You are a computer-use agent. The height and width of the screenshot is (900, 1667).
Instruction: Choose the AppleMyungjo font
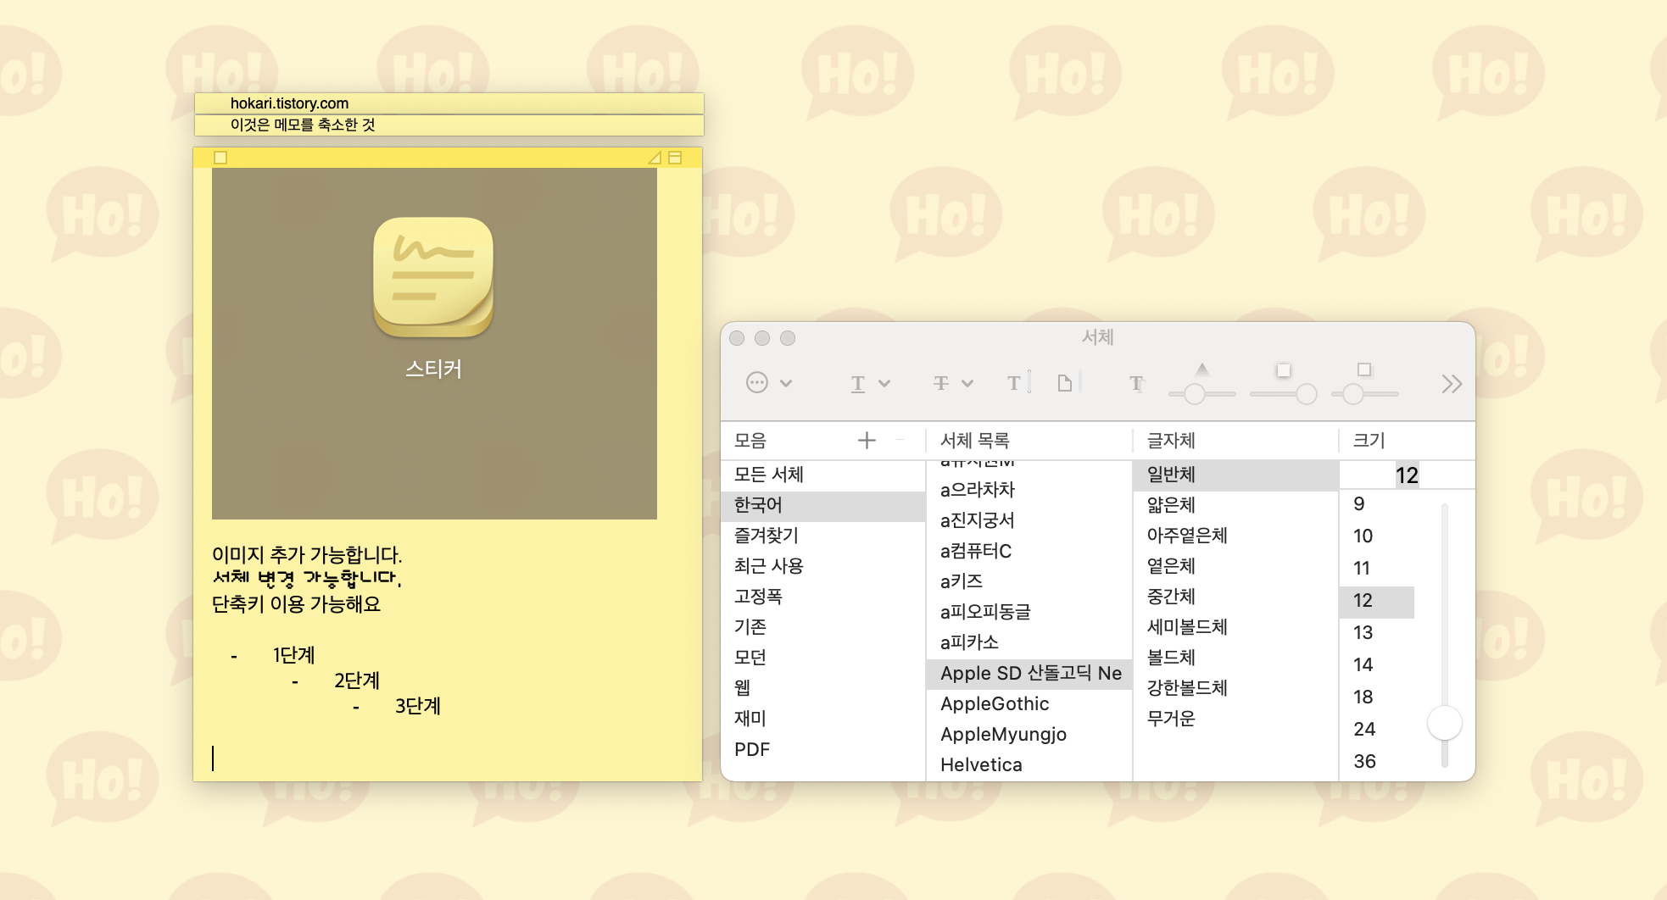click(x=1029, y=735)
